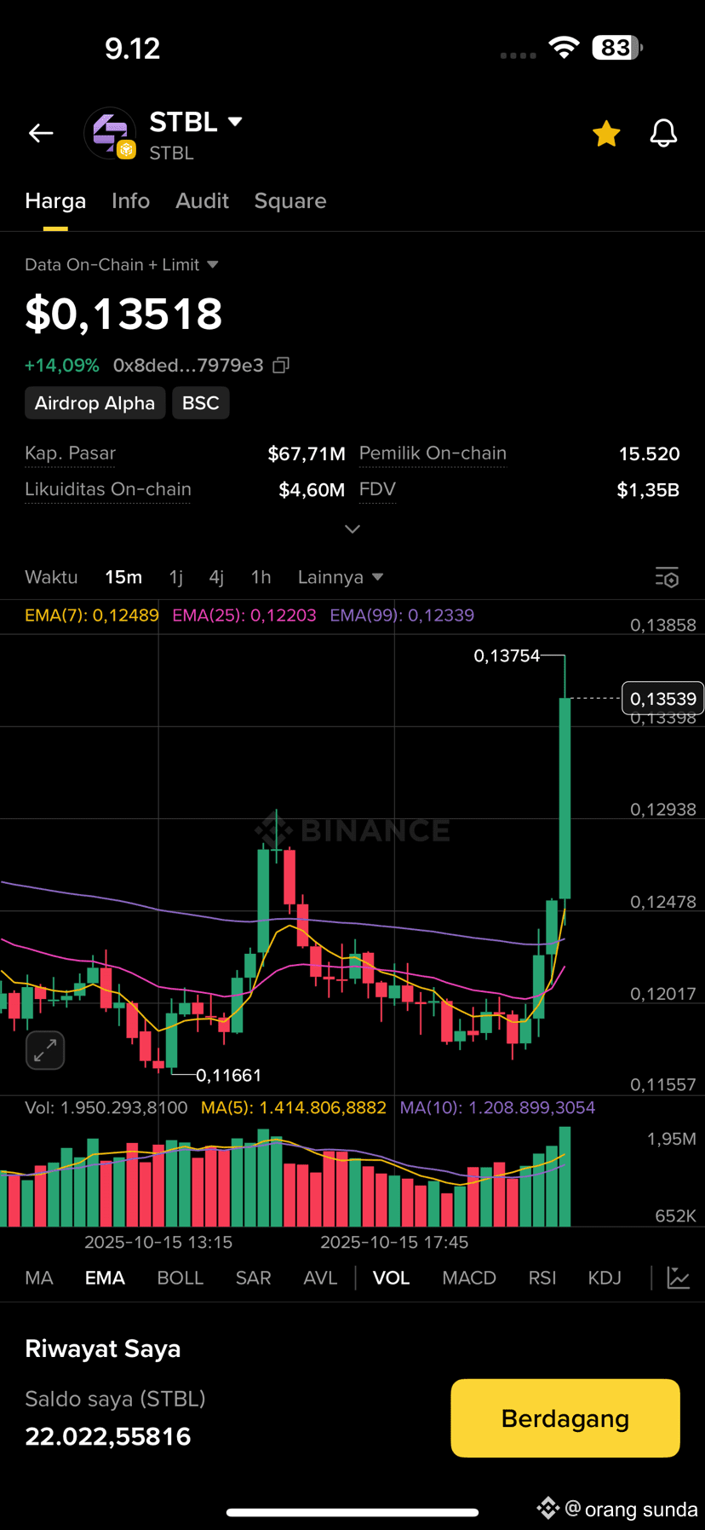Enable the KDJ sub-indicator
The image size is (705, 1530).
605,1278
